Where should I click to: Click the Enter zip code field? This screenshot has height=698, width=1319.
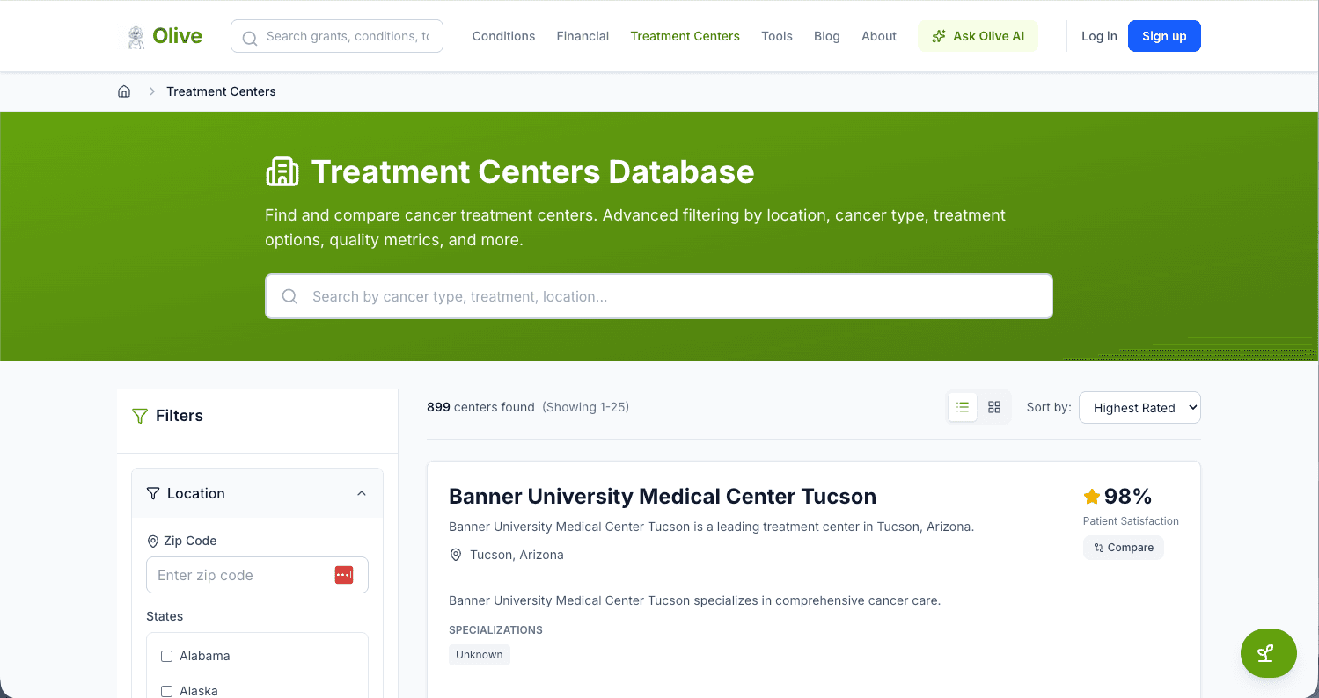pos(257,575)
